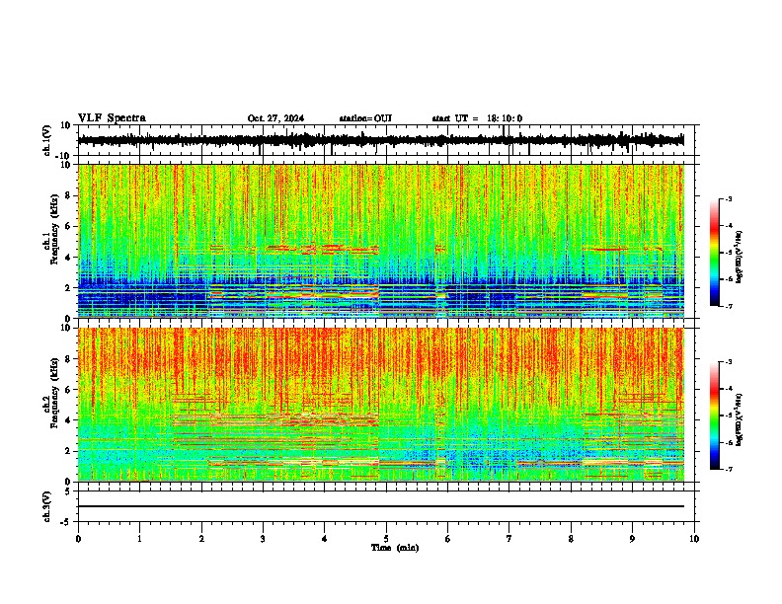The height and width of the screenshot is (604, 782).
Task: Click the "VLF Spectra" plot title
Action: pos(112,118)
